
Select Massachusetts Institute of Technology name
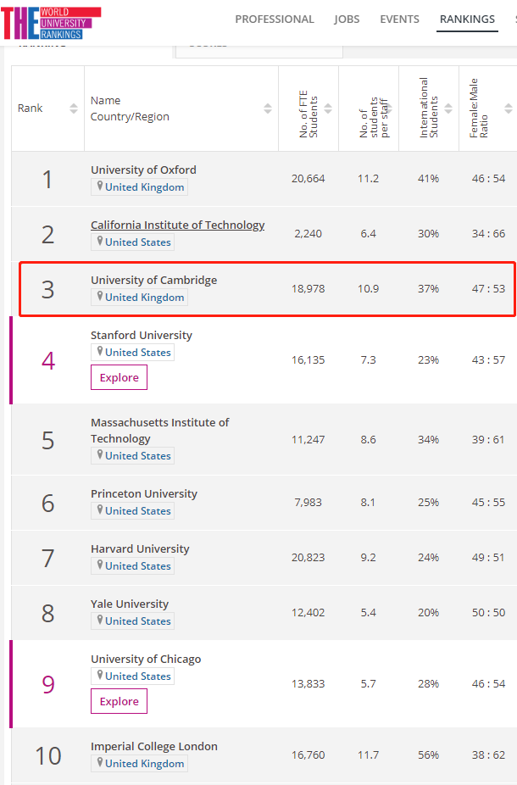[159, 431]
